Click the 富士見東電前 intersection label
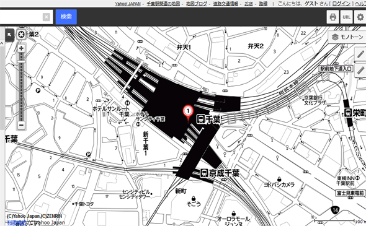Viewport: 366px width, 226px height. [350, 193]
